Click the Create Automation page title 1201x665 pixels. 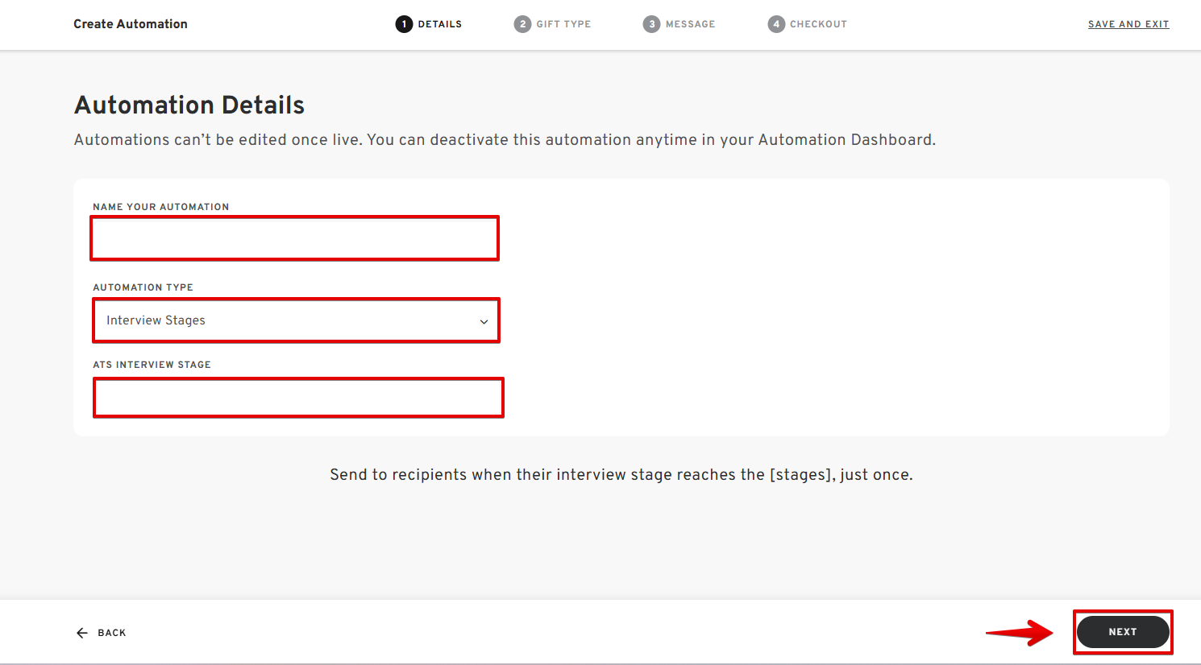click(131, 24)
